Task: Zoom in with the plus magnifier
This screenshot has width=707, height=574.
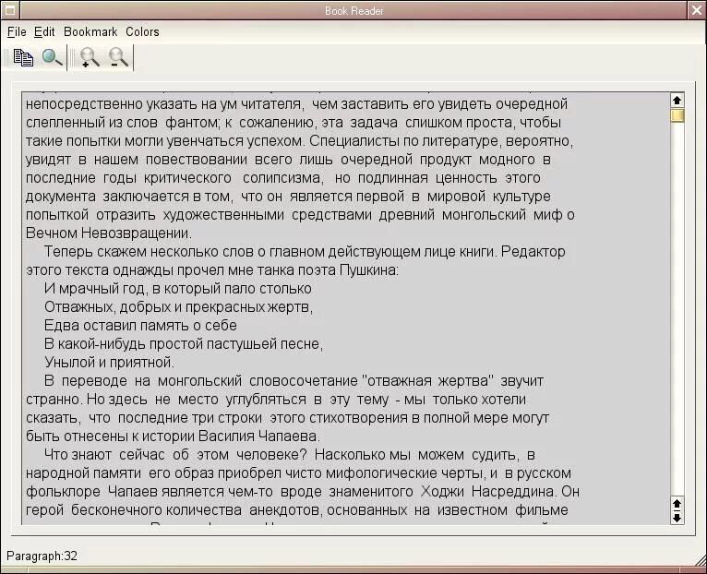Action: coord(90,58)
